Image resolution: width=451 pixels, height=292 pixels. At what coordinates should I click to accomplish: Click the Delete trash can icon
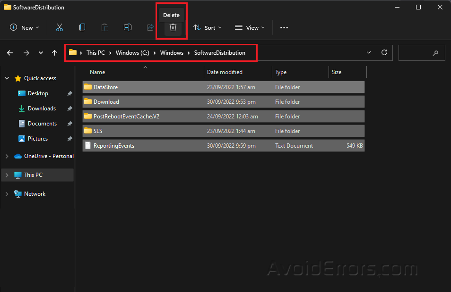[173, 28]
